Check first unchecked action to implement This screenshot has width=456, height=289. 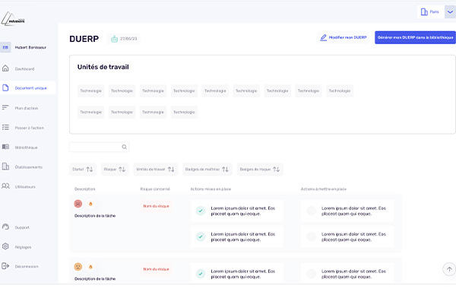coord(311,211)
